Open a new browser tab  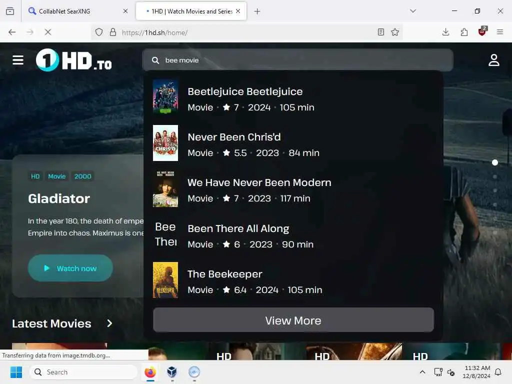[257, 11]
